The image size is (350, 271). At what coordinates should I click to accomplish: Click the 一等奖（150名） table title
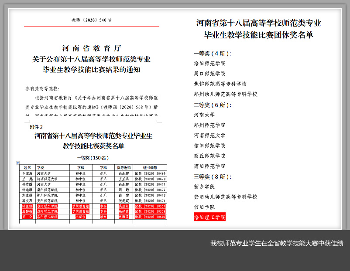93,158
